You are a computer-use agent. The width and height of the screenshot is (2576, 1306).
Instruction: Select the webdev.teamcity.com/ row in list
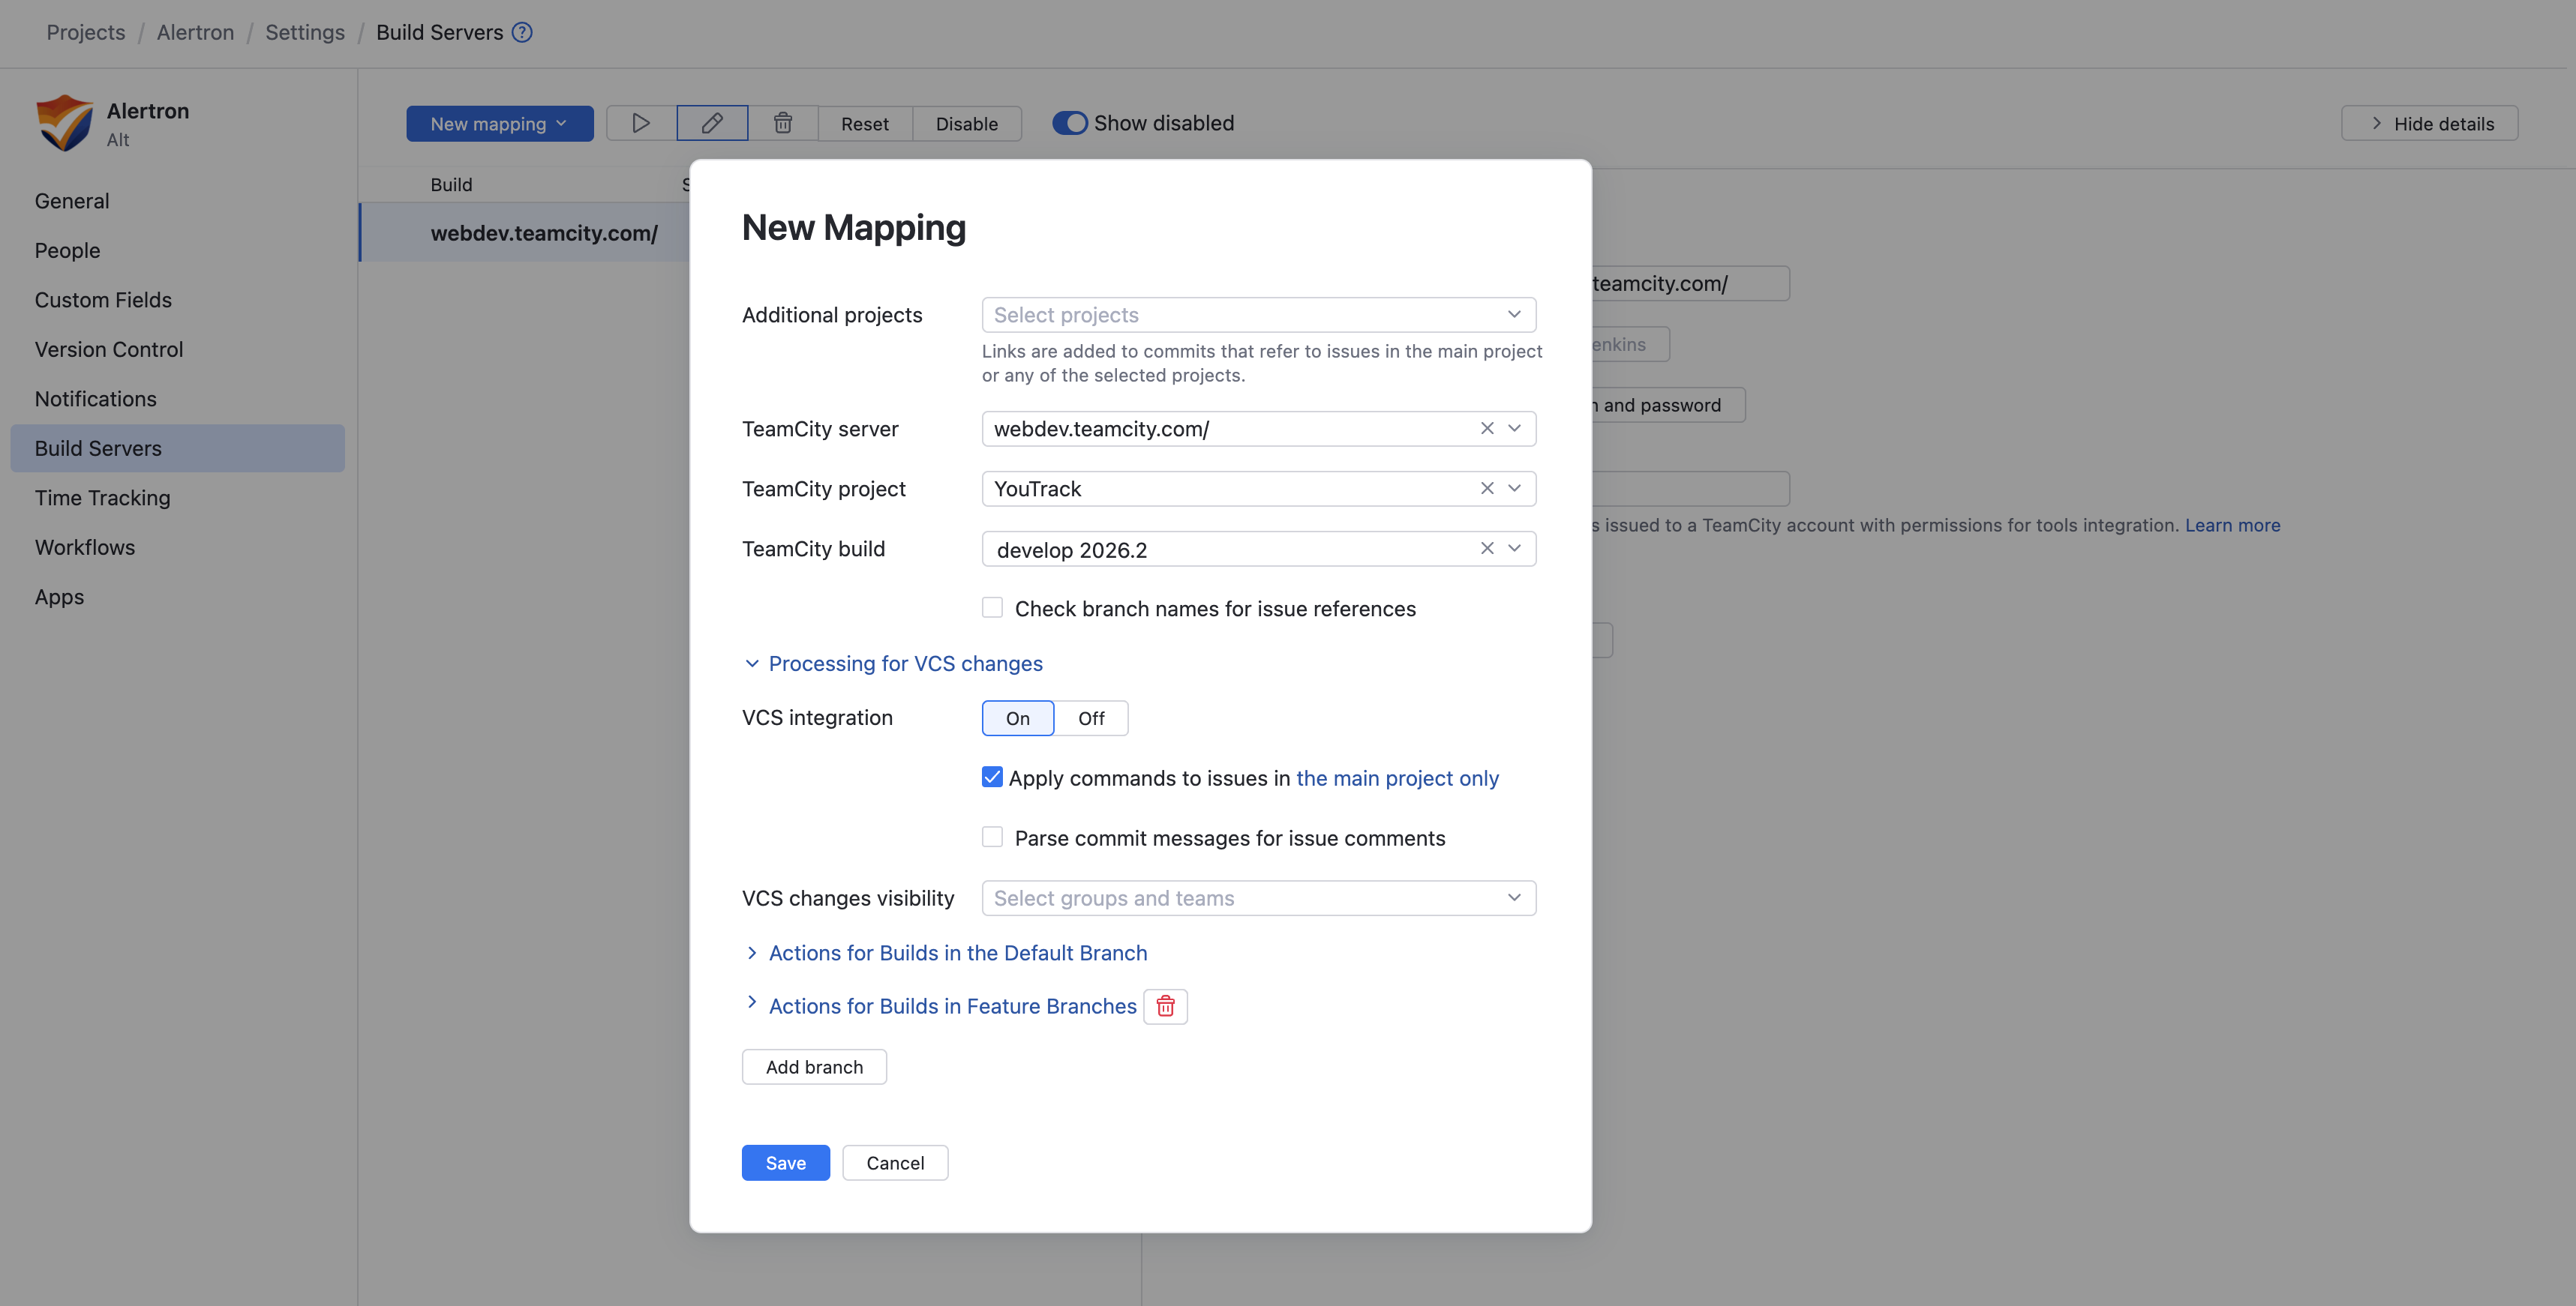pyautogui.click(x=525, y=233)
